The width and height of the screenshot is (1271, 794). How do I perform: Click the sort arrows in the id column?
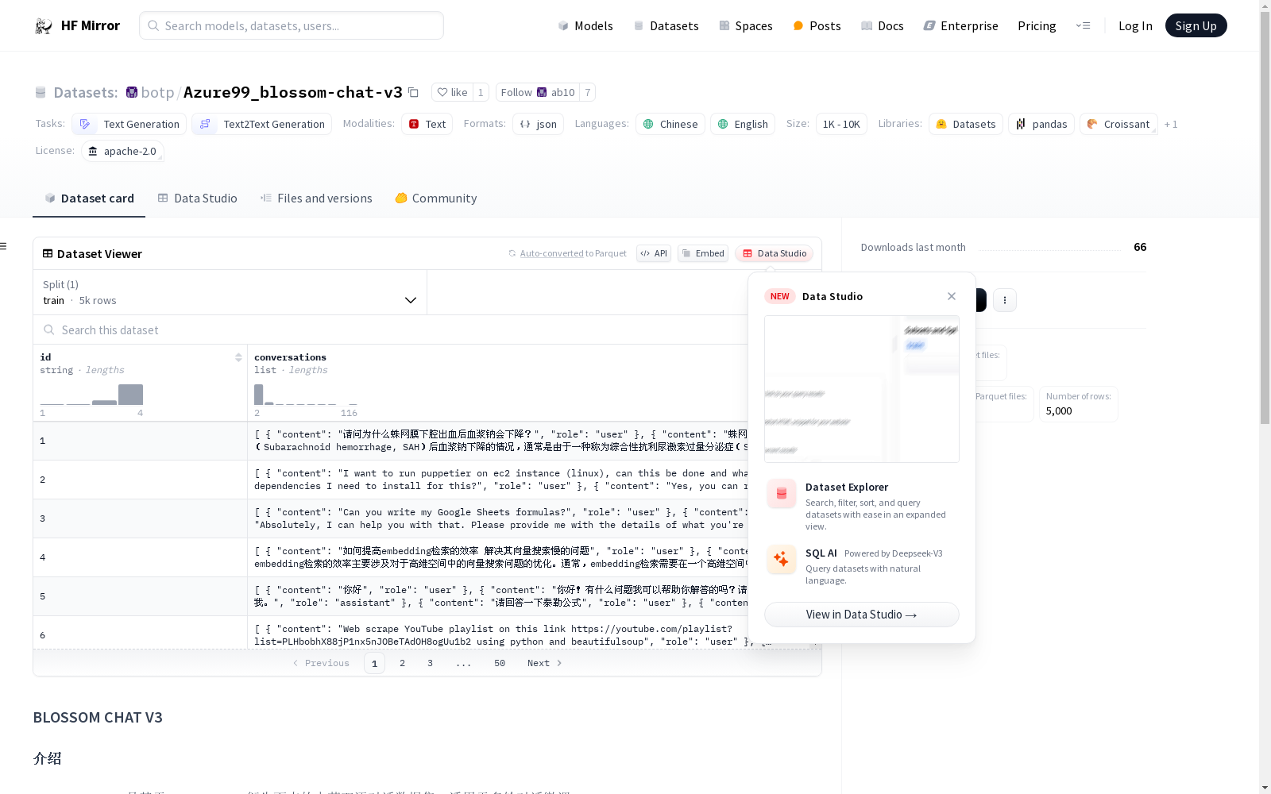[x=238, y=357]
